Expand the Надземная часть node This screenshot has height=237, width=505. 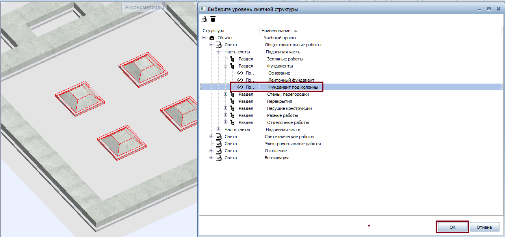[x=219, y=129]
